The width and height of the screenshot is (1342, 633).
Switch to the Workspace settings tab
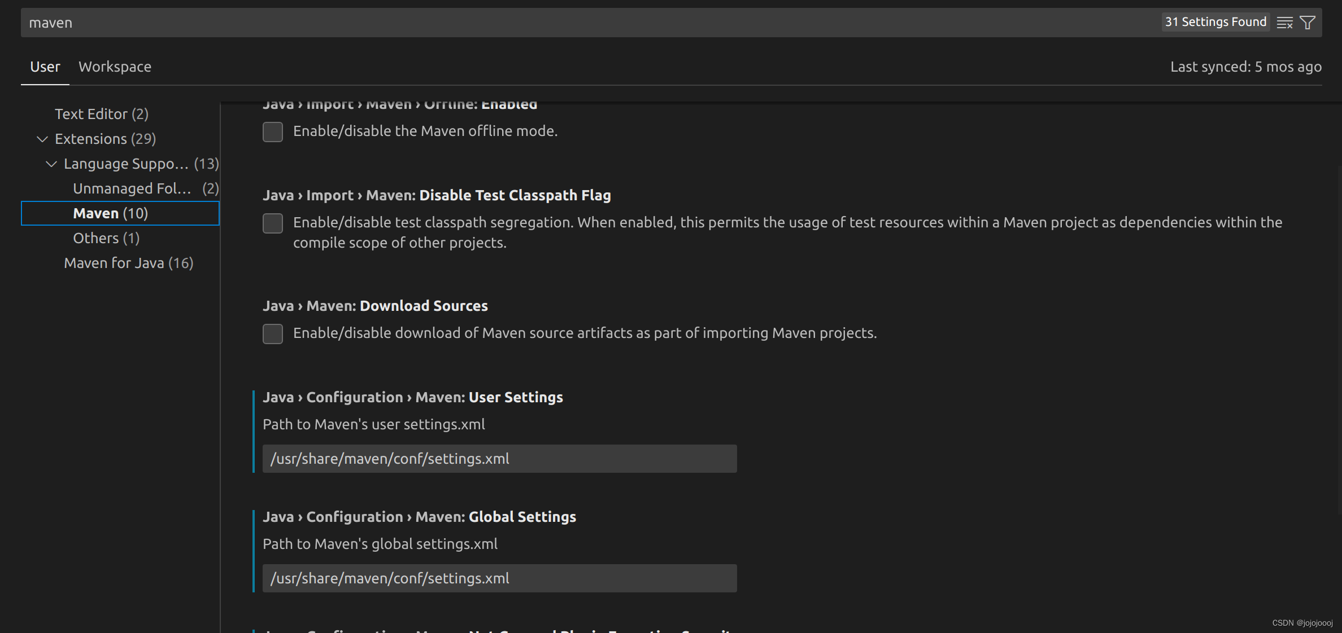click(x=115, y=67)
